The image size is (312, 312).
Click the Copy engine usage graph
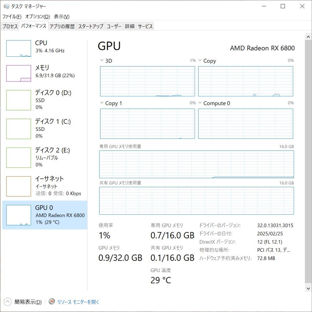(x=246, y=81)
